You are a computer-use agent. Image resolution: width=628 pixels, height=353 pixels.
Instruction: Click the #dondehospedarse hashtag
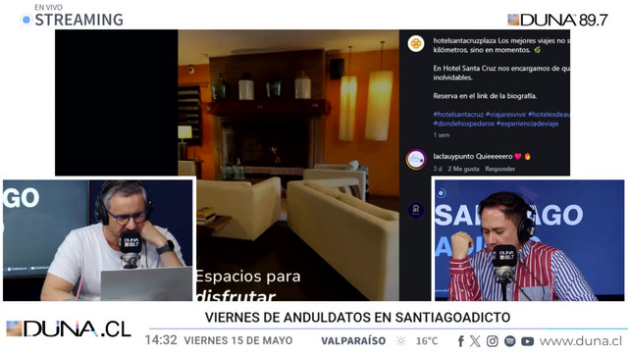[x=464, y=124]
